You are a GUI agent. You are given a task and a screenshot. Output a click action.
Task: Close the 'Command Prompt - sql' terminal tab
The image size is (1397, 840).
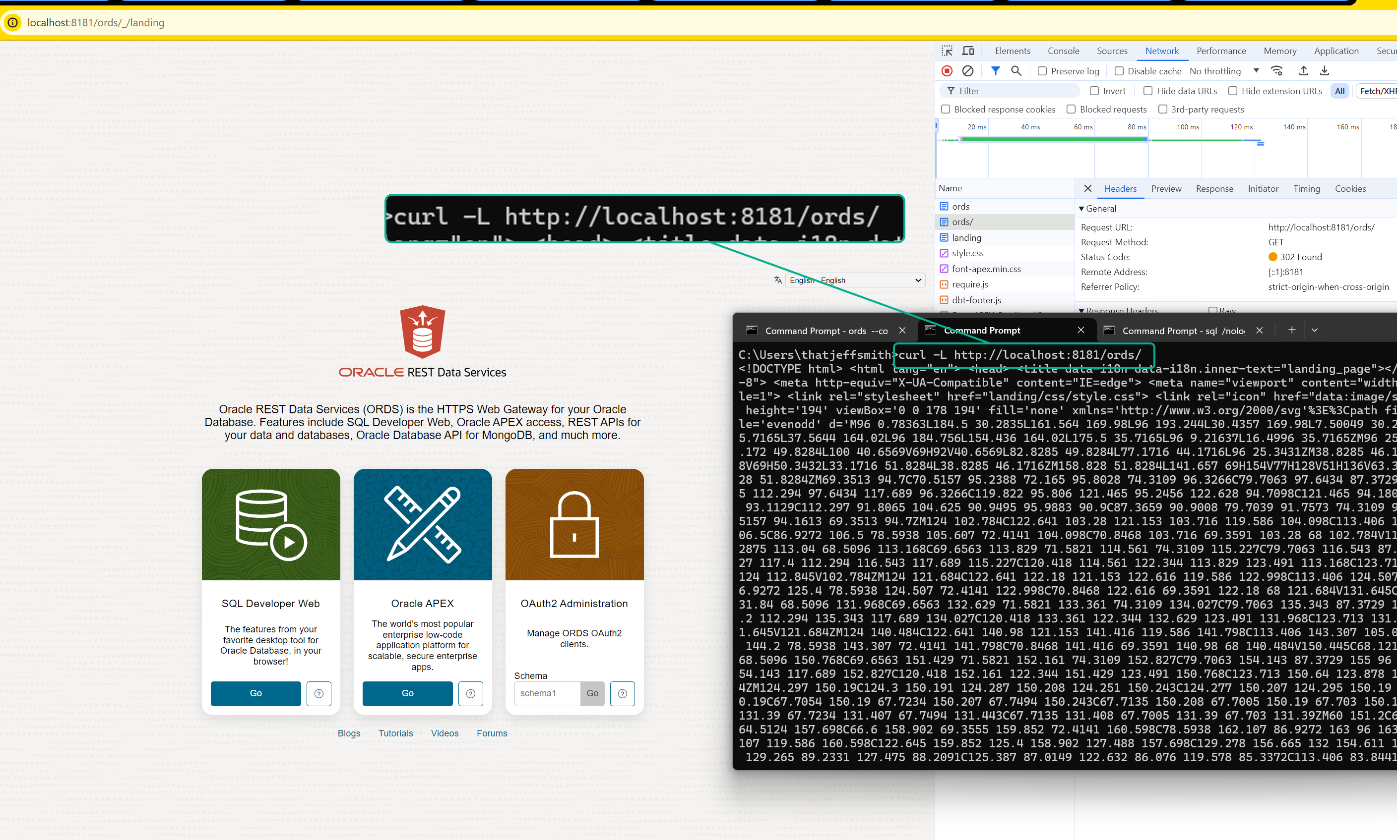[x=1260, y=331]
